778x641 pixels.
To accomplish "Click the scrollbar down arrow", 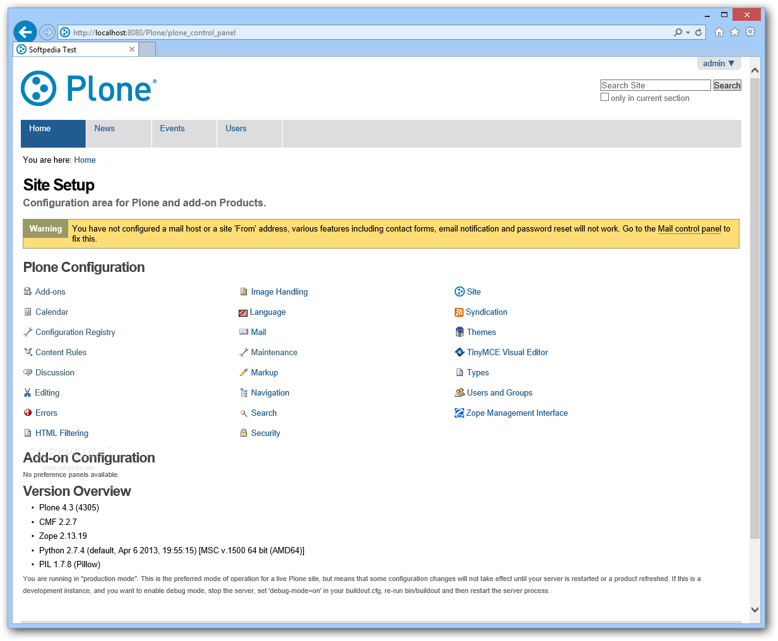I will pos(755,609).
